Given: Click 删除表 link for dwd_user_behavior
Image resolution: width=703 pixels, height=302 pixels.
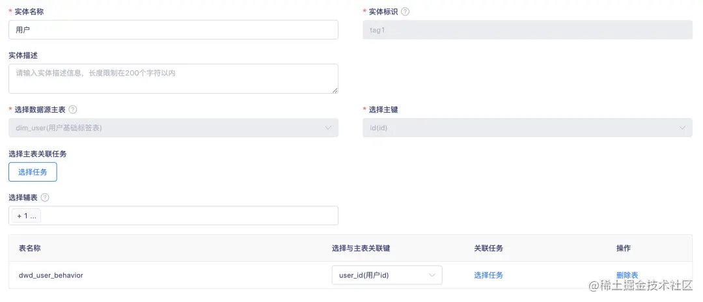Looking at the screenshot, I should click(x=627, y=275).
